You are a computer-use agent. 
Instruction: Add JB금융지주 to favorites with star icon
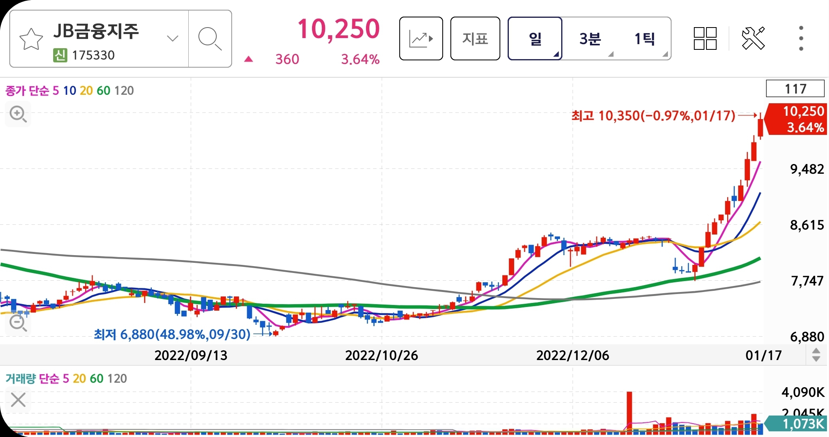click(31, 39)
